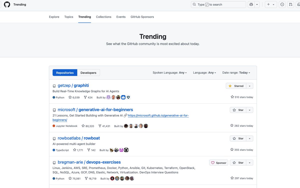Go to the GitHub Sponsors tab
Viewport: 300px width, 188px height.
tap(142, 17)
